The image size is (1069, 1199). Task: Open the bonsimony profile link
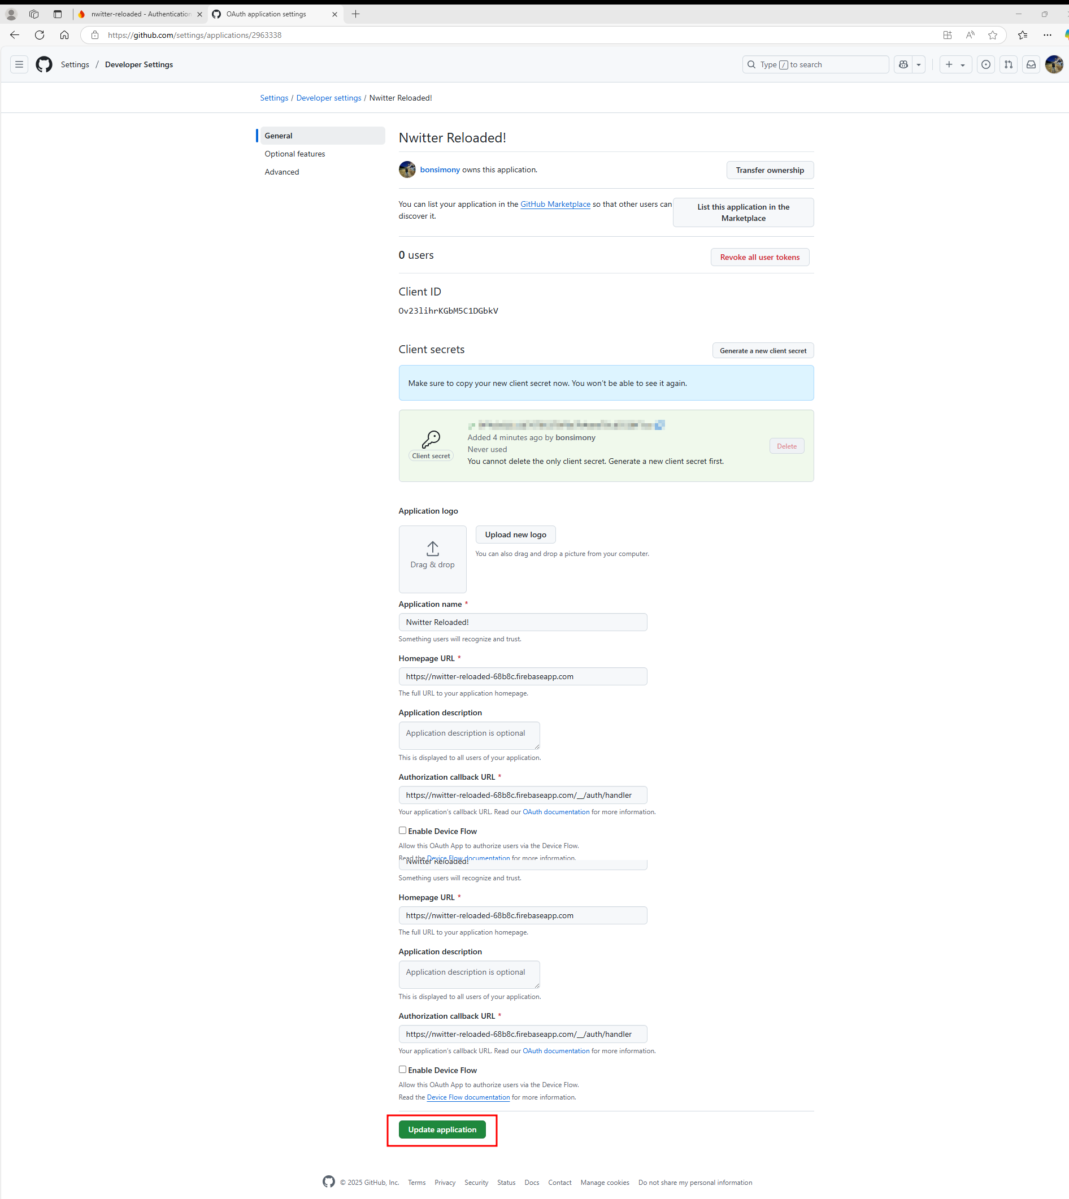pos(440,170)
